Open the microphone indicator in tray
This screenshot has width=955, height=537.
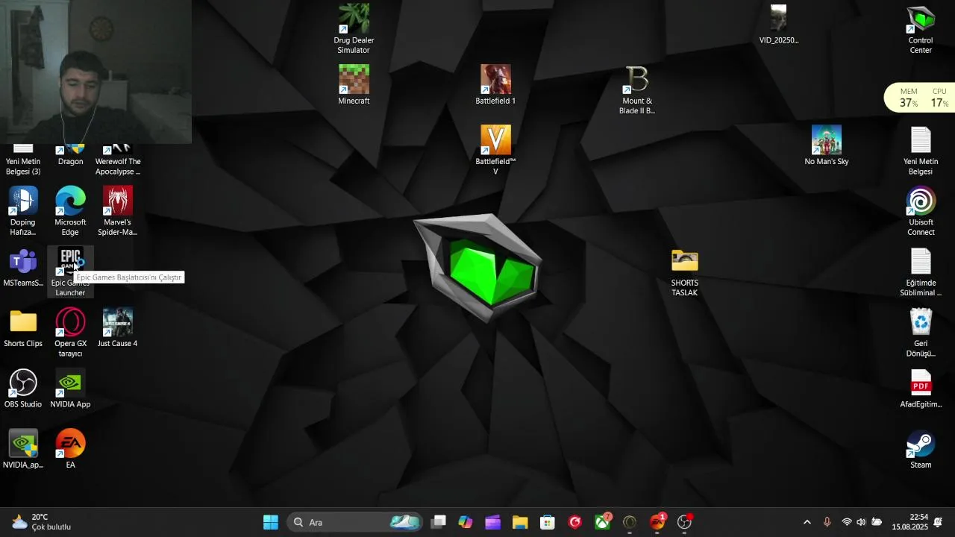pyautogui.click(x=827, y=522)
